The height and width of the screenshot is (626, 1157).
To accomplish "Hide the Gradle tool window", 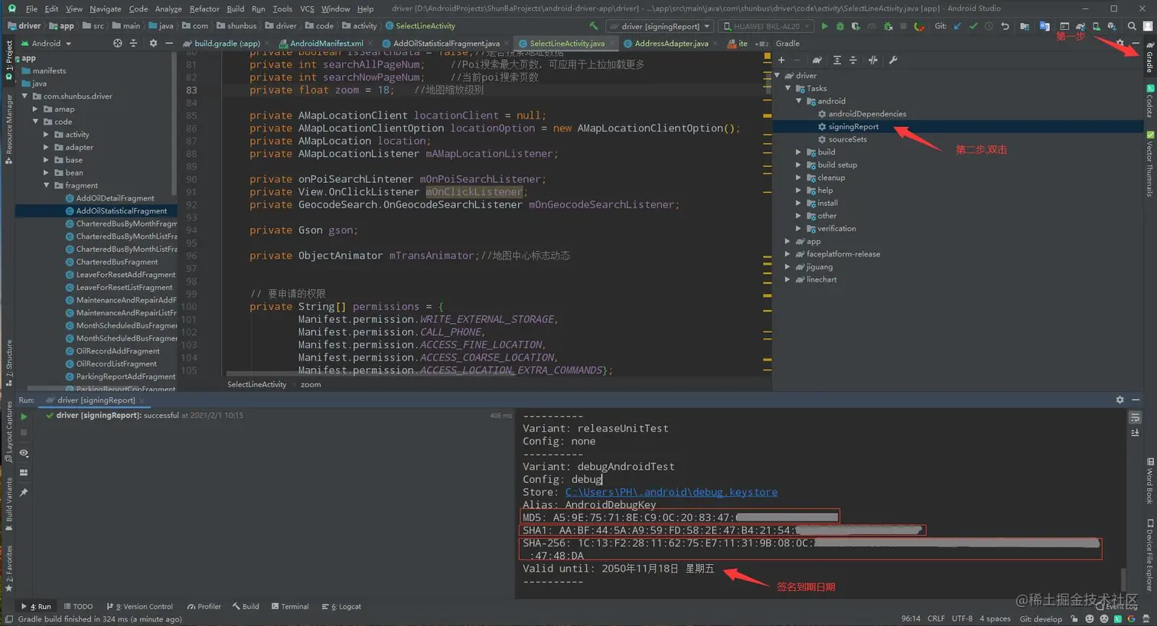I will tap(1136, 44).
